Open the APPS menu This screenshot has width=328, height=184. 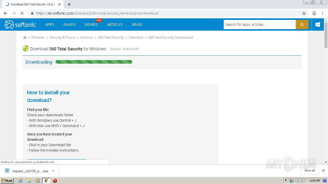click(49, 25)
